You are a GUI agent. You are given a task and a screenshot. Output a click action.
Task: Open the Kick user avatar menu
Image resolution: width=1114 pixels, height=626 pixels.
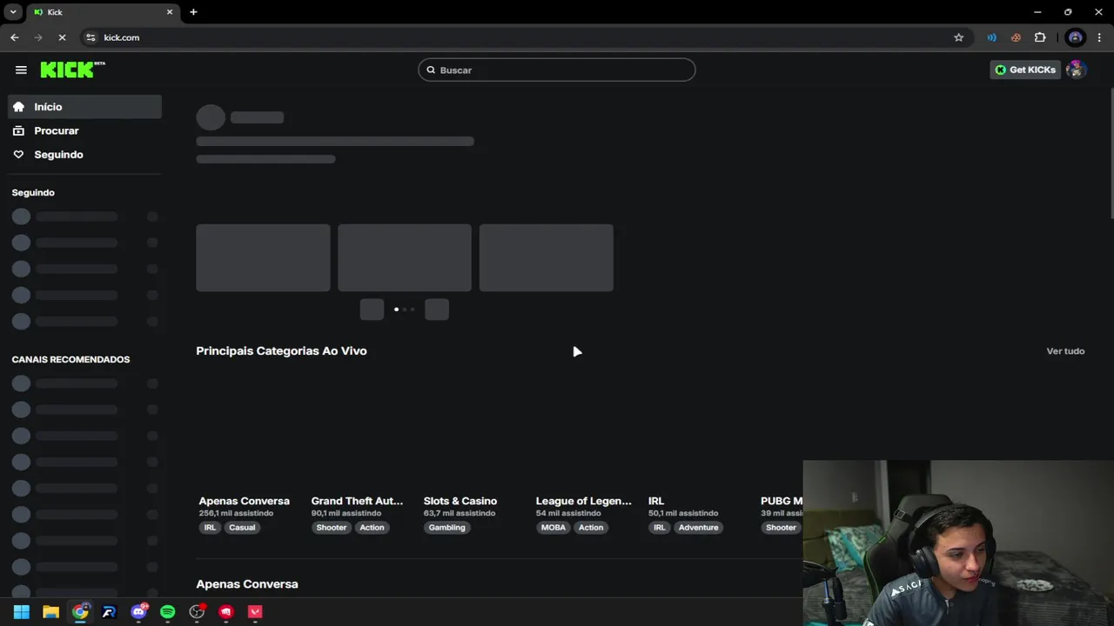click(x=1076, y=70)
